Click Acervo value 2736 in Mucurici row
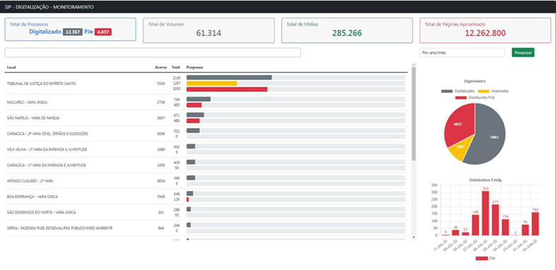Image resolution: width=556 pixels, height=270 pixels. pos(161,102)
